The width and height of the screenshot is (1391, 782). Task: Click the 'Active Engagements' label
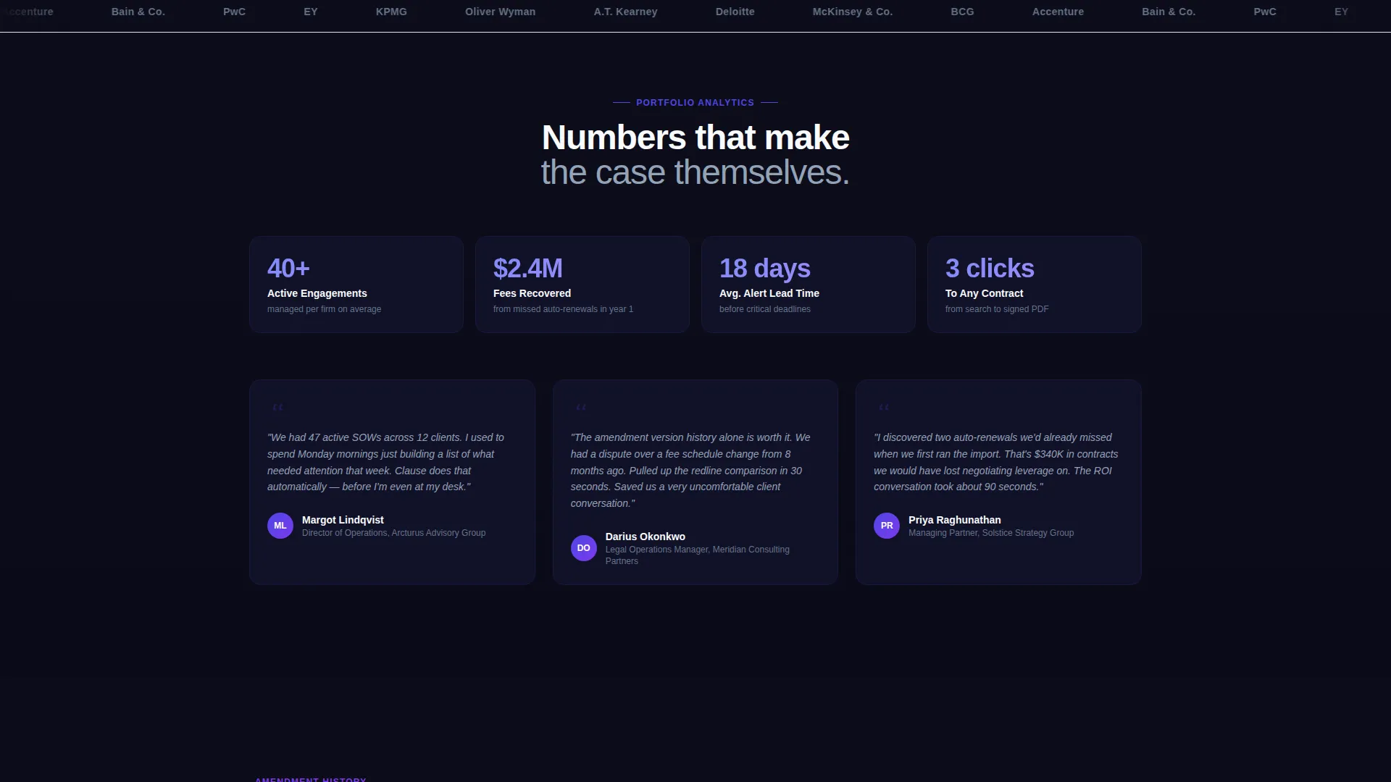click(317, 293)
